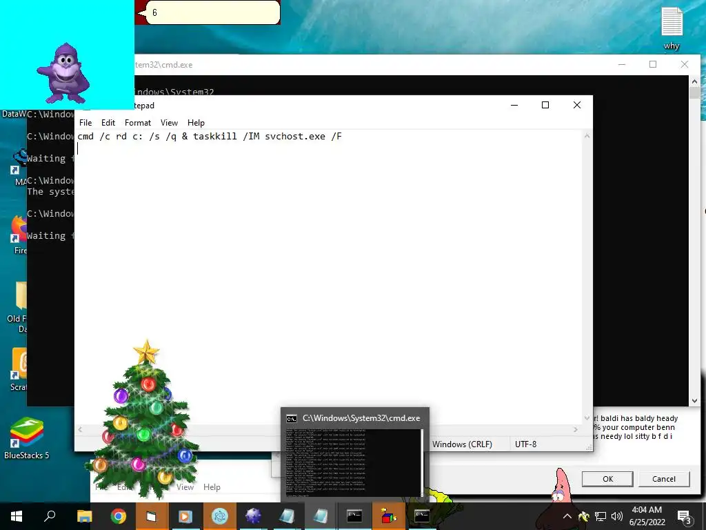Maximize the Notepad window
This screenshot has width=706, height=530.
[x=545, y=105]
